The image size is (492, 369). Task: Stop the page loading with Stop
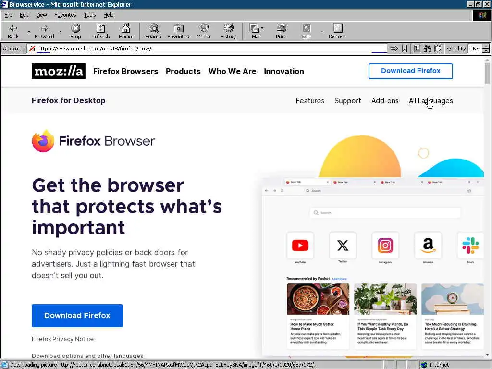click(75, 31)
